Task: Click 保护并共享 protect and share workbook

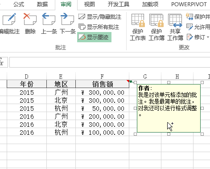Action: point(198,16)
